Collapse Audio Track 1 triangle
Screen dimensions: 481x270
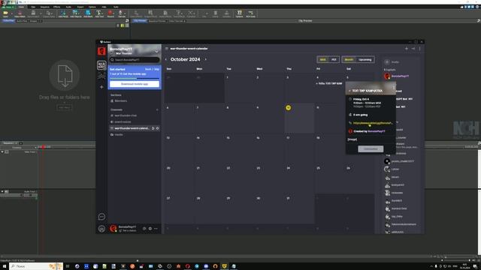coord(2,192)
